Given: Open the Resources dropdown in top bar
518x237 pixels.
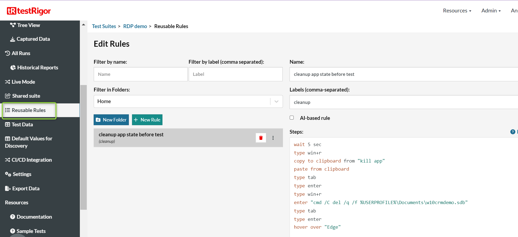Looking at the screenshot, I should (457, 11).
